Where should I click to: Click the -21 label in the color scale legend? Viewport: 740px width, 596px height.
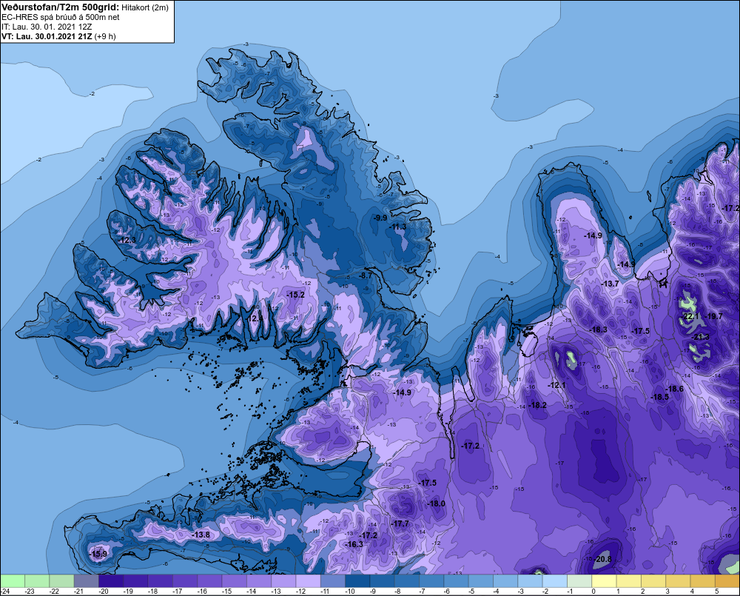[x=78, y=592]
